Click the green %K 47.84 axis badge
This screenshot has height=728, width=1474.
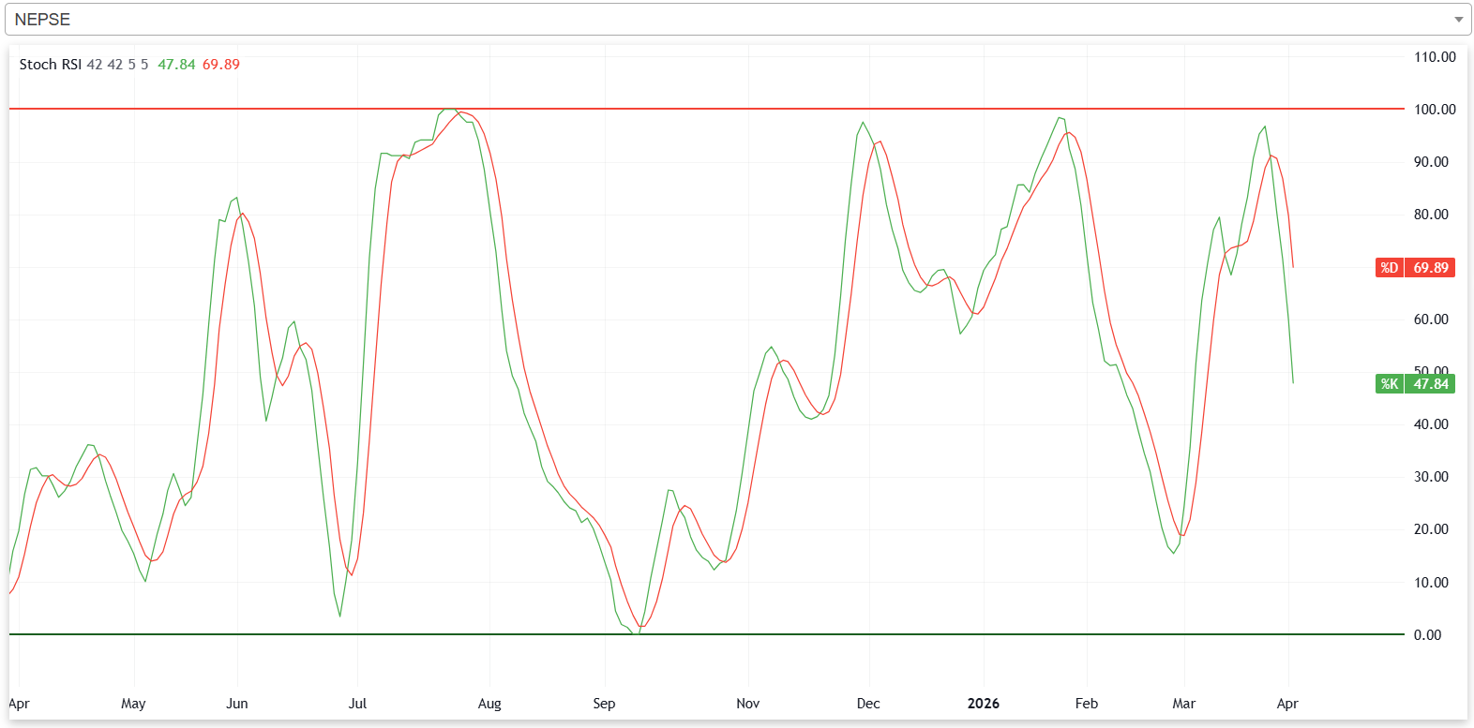pos(1415,384)
